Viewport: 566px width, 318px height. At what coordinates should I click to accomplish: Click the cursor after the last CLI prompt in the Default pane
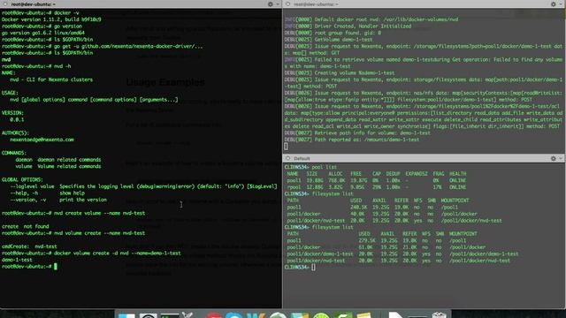coord(313,267)
